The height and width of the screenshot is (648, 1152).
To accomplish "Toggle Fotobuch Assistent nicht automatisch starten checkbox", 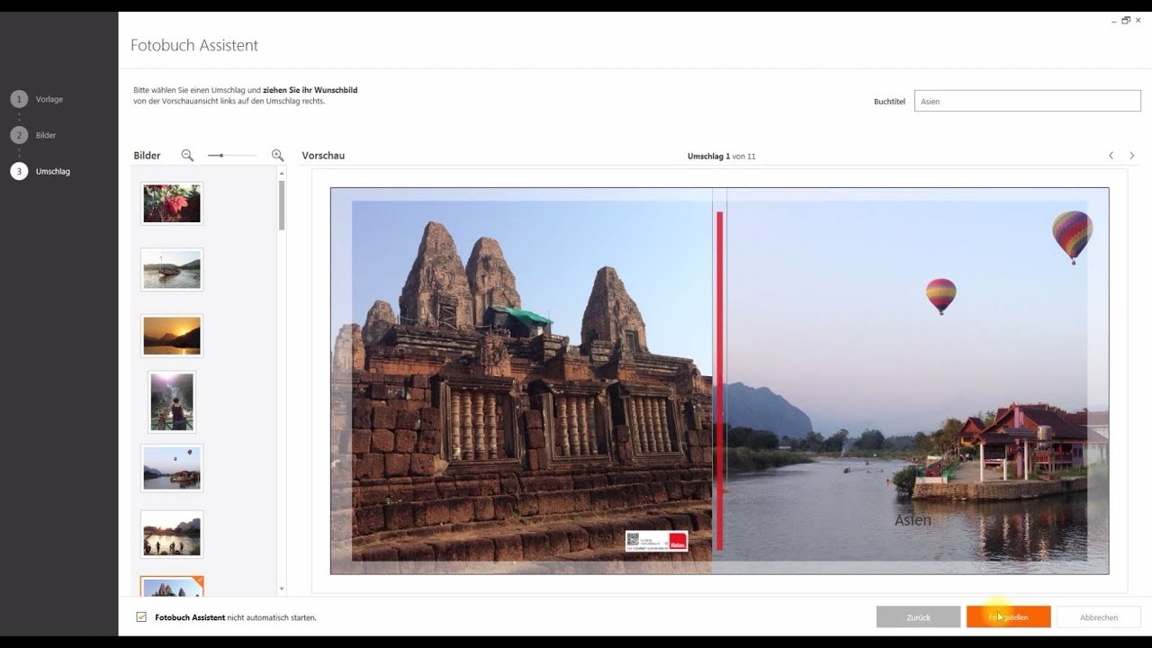I will coord(141,616).
